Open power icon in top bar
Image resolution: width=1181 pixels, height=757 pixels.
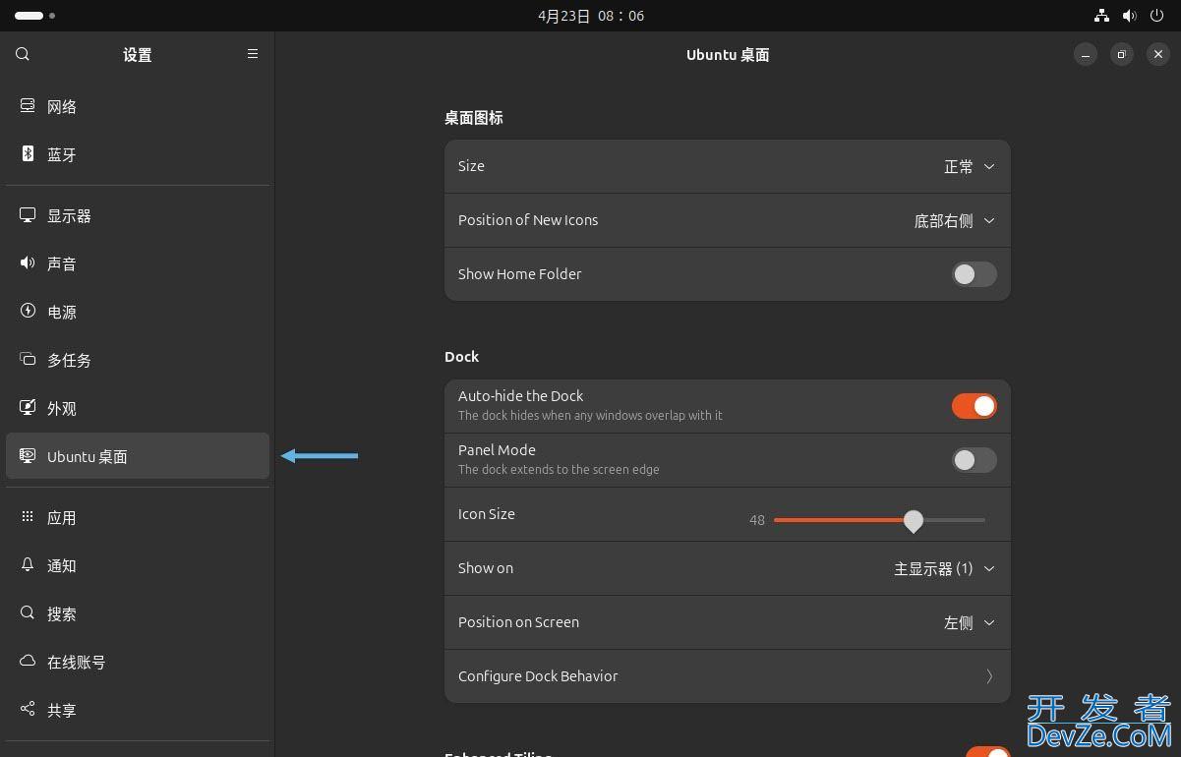1156,16
